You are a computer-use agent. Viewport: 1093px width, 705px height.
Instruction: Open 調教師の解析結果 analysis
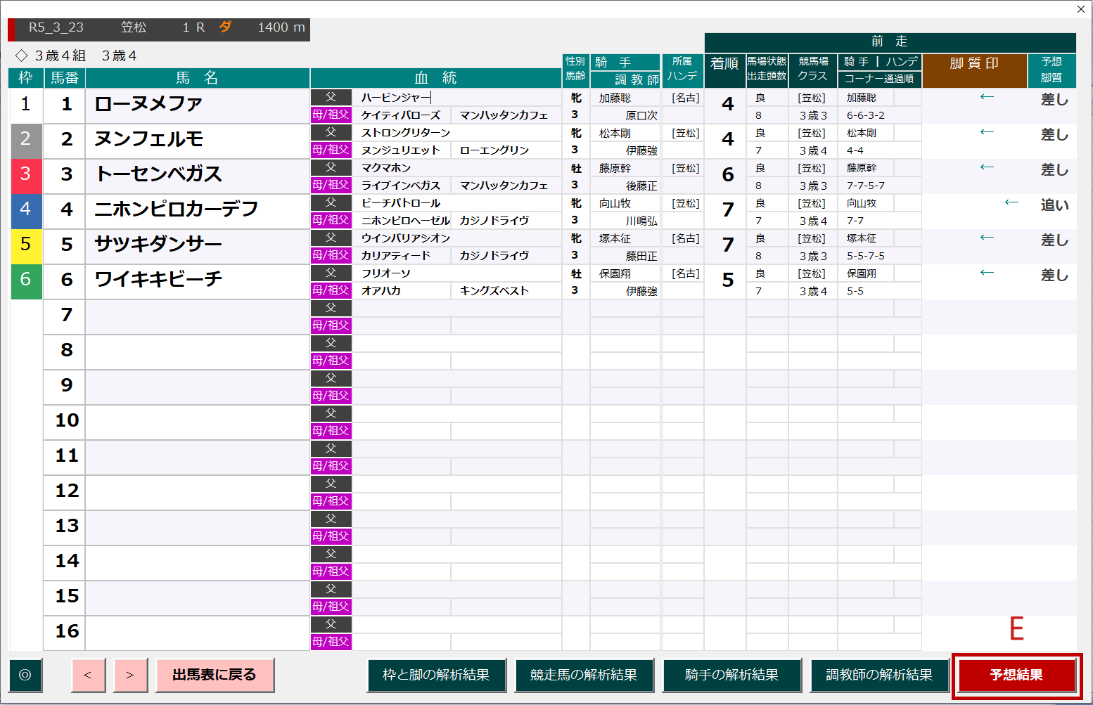879,675
